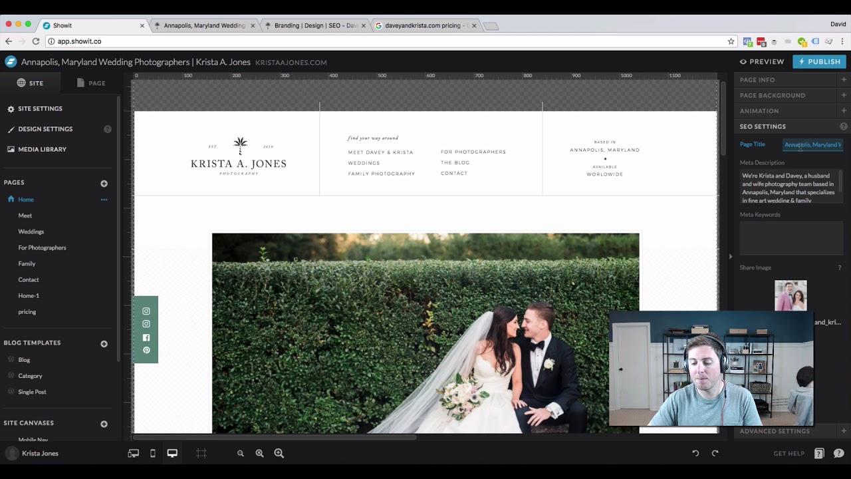Select the For Photographers page
Screen dimensions: 851x479
[x=42, y=247]
